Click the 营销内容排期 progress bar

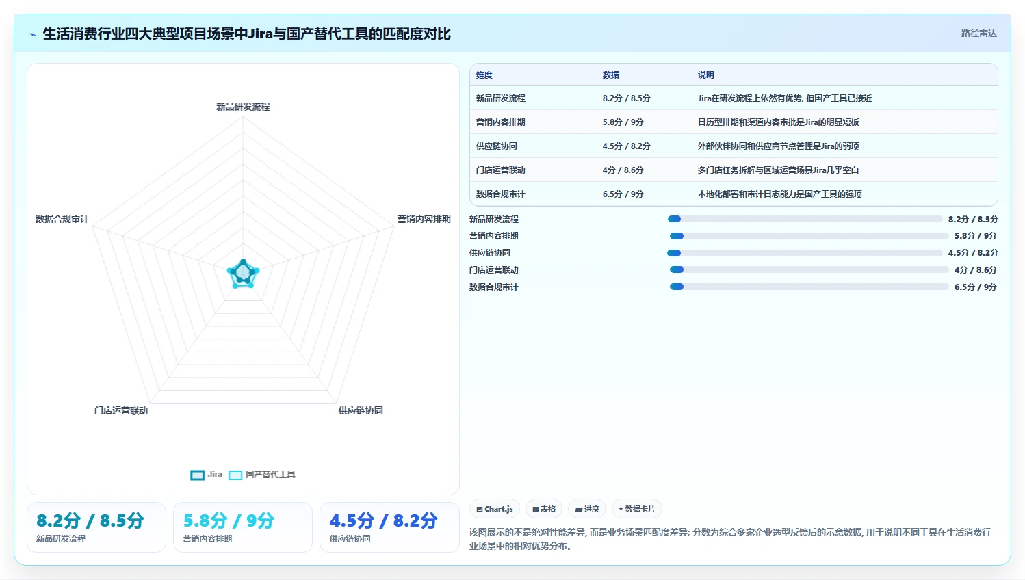(x=809, y=236)
